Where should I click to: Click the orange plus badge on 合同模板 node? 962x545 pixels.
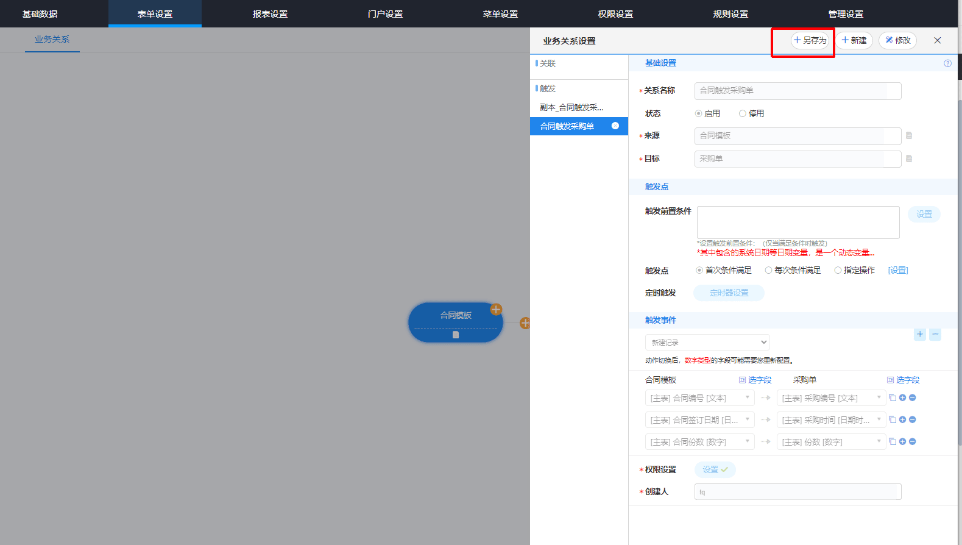tap(496, 309)
